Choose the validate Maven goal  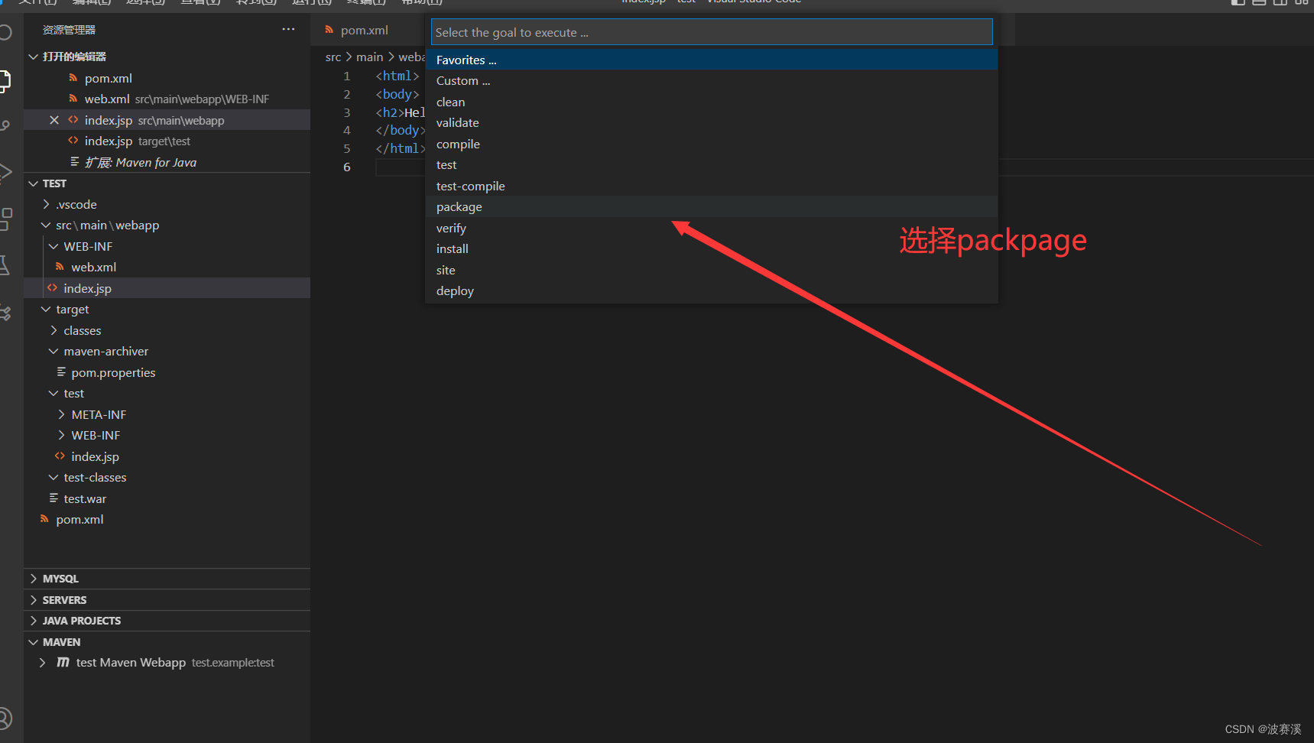[711, 123]
